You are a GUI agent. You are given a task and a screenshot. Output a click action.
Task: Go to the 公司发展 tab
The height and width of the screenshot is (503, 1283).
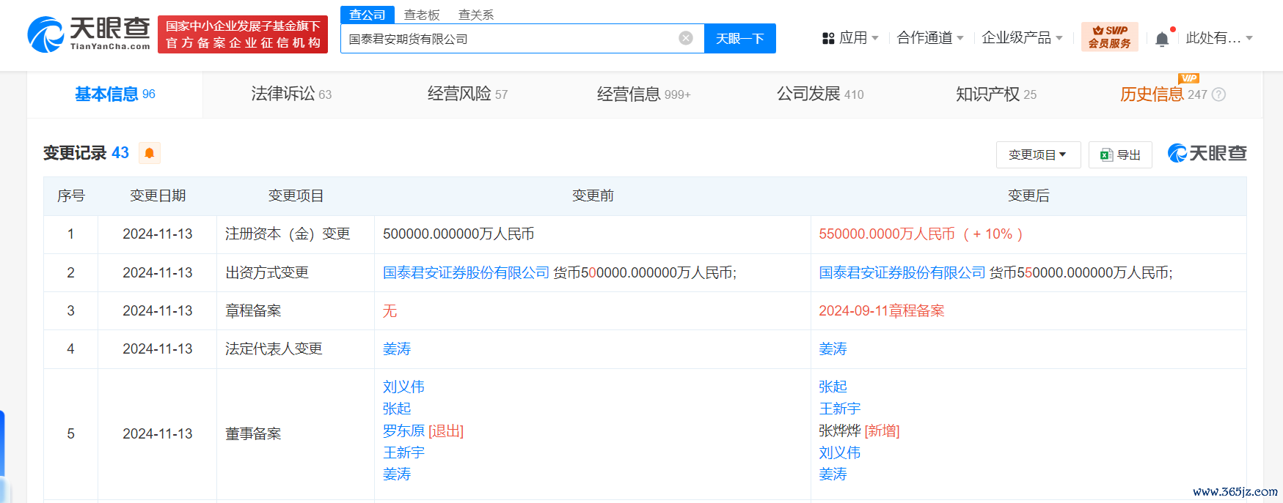pyautogui.click(x=820, y=94)
